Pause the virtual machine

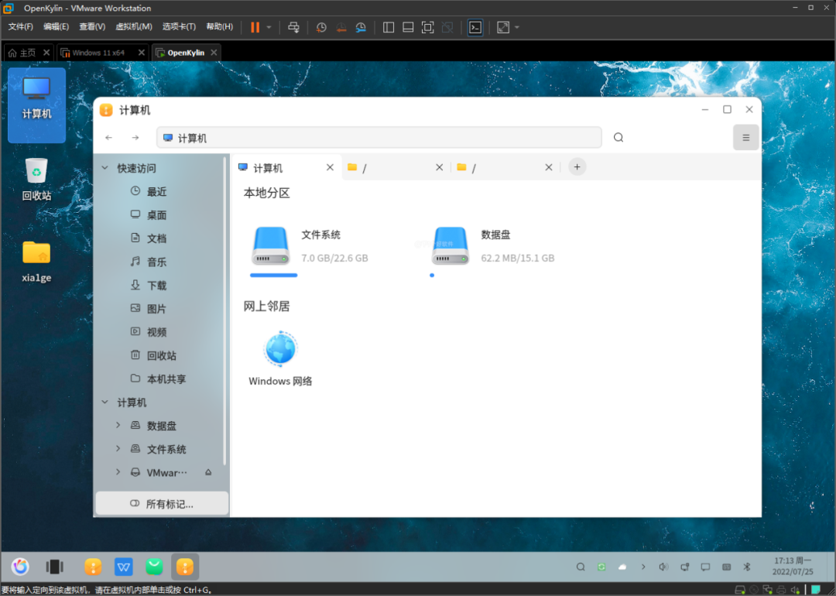coord(255,27)
